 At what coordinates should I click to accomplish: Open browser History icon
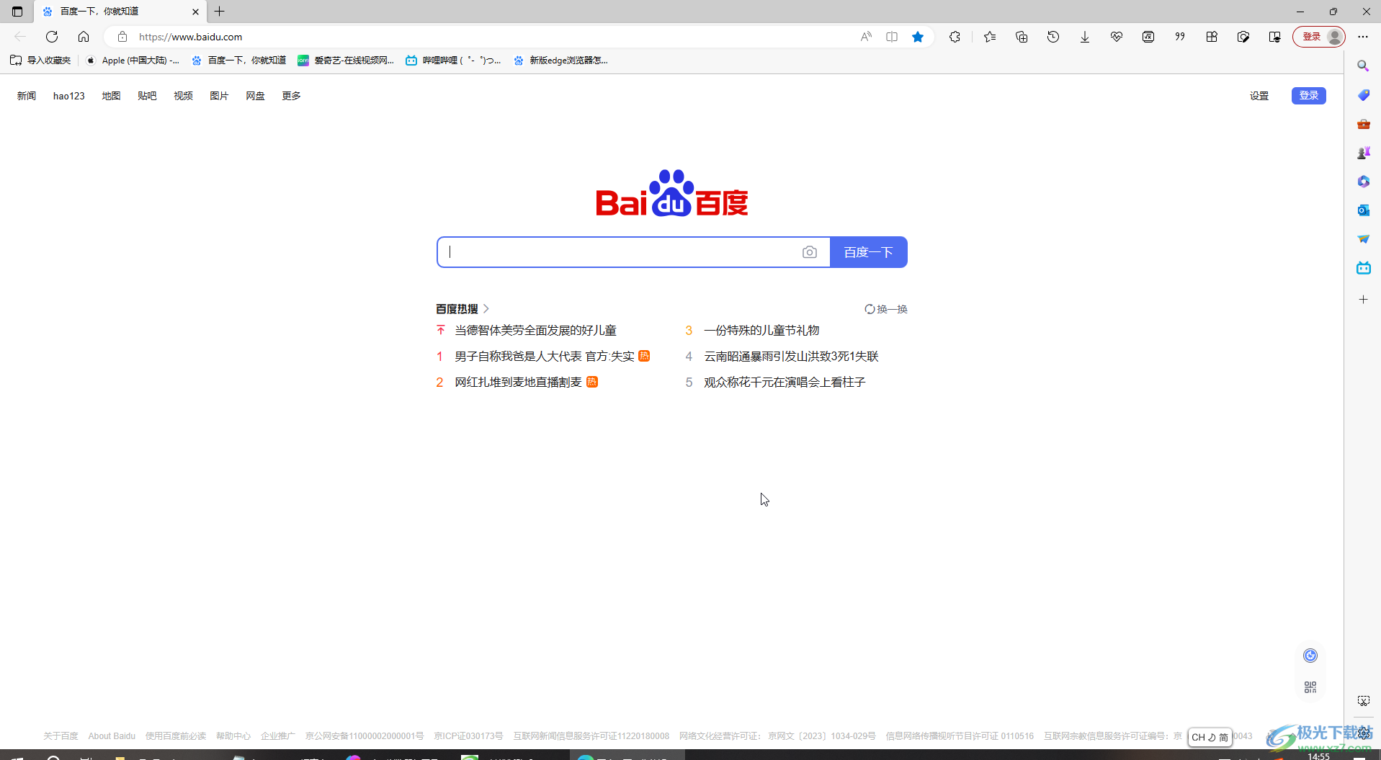1053,37
